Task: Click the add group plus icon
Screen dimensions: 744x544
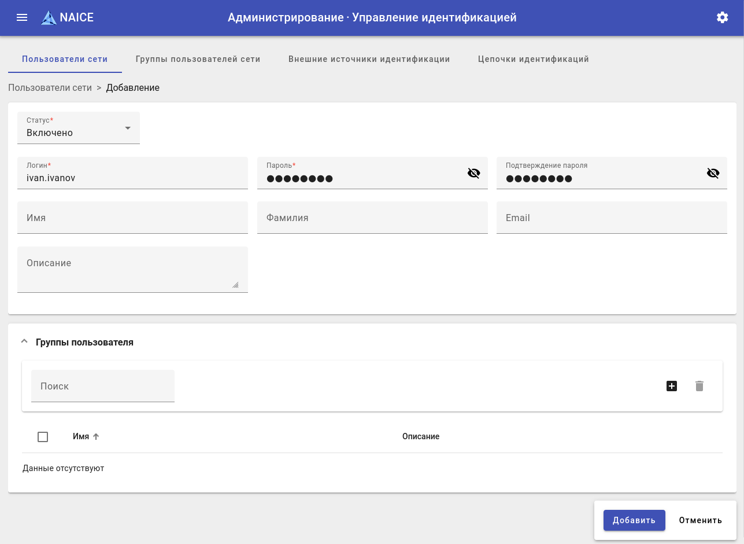Action: pos(672,386)
